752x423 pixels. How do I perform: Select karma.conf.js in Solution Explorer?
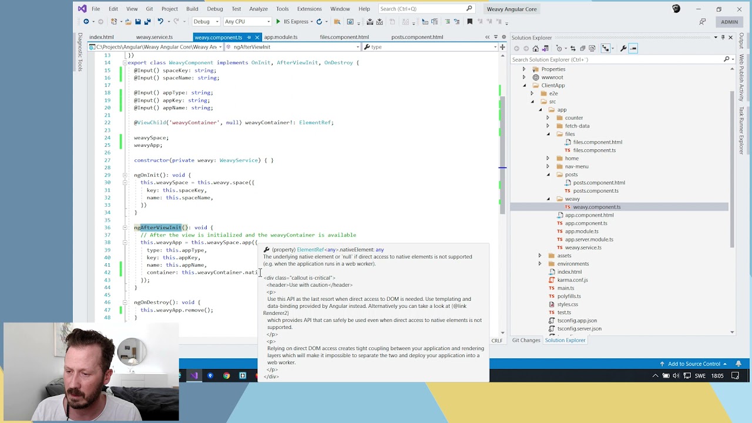point(572,280)
